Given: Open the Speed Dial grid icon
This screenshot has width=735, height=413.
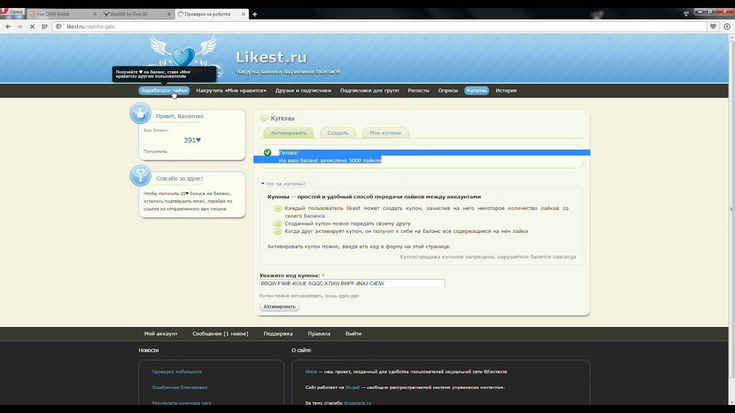Looking at the screenshot, I should point(45,26).
